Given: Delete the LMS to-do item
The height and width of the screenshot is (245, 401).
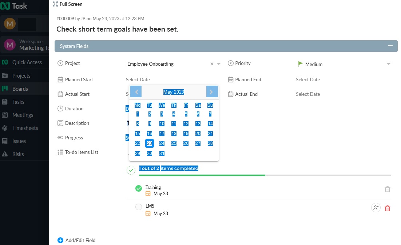Looking at the screenshot, I should point(388,208).
